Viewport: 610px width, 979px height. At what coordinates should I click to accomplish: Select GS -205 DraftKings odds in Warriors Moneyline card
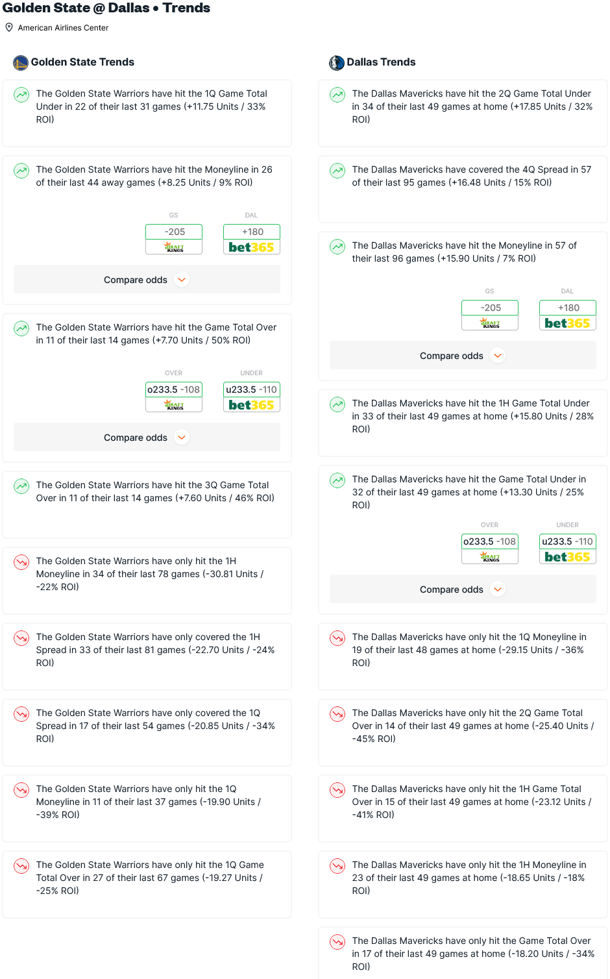point(174,239)
